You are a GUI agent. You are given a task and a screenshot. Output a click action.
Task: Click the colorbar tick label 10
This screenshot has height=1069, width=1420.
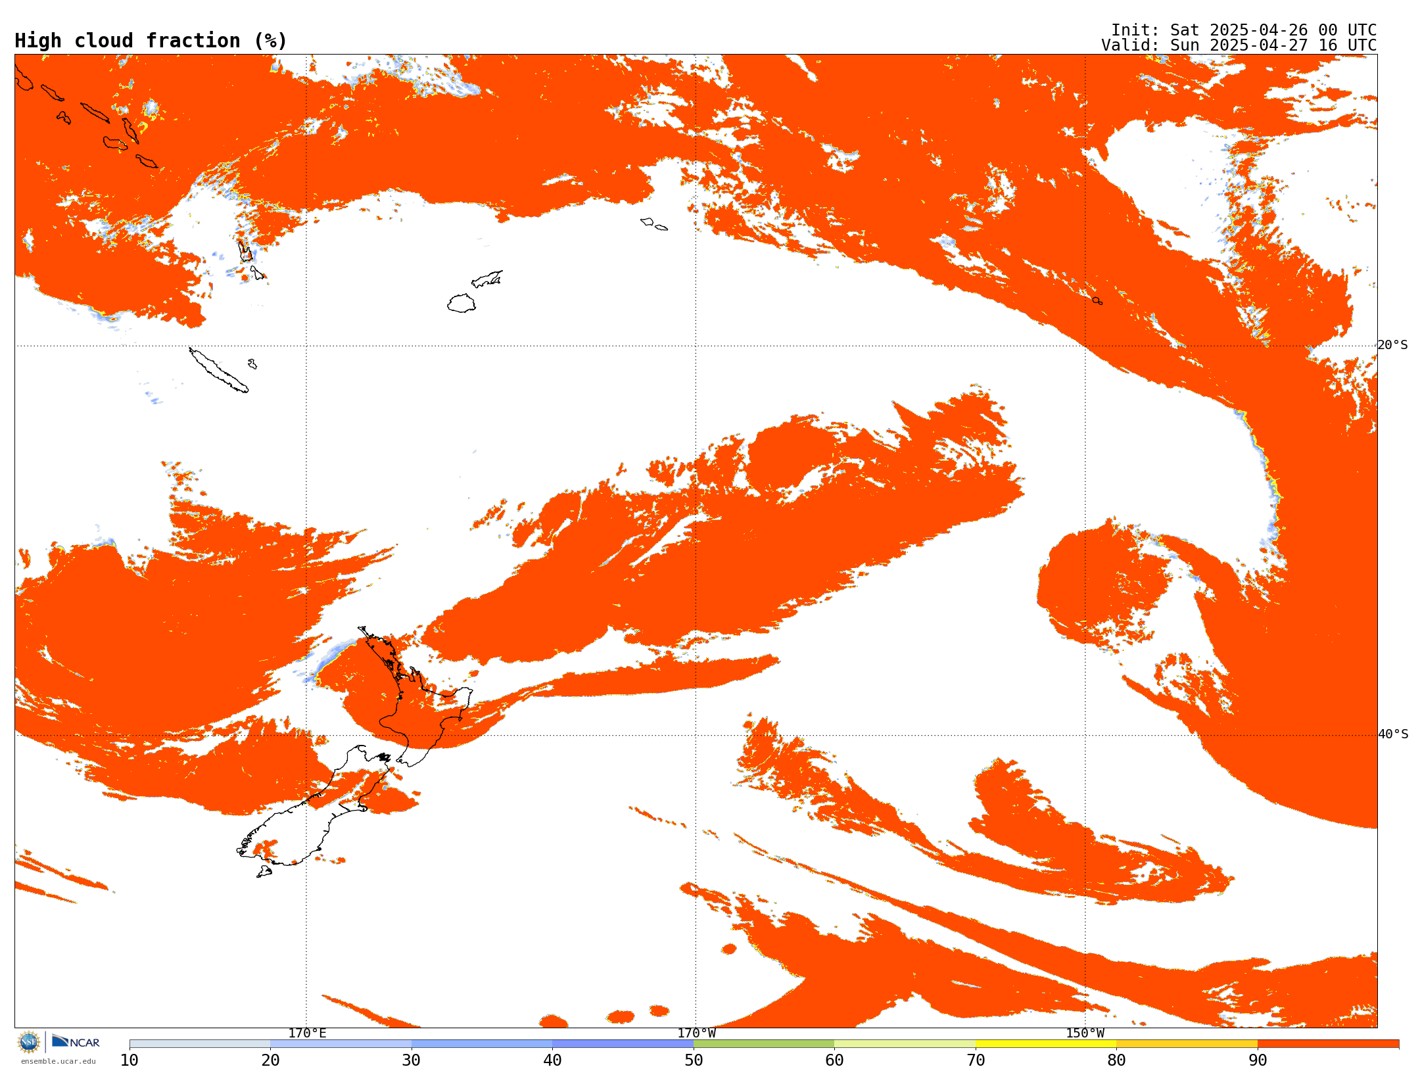(130, 1060)
